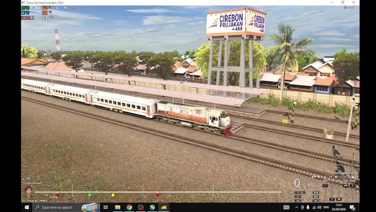Adjust the 100% independent brake handle
Viewport: 376px width, 212px height.
coord(352,185)
